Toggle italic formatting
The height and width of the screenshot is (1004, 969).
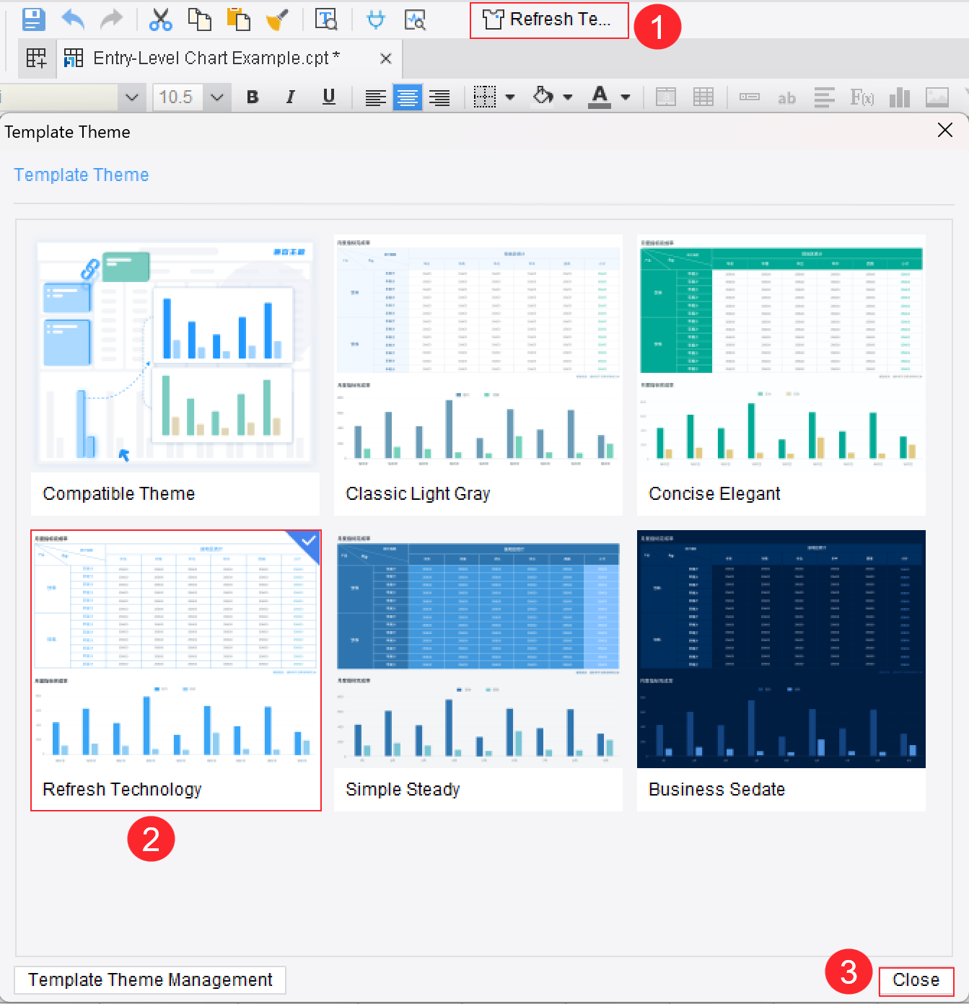[290, 97]
